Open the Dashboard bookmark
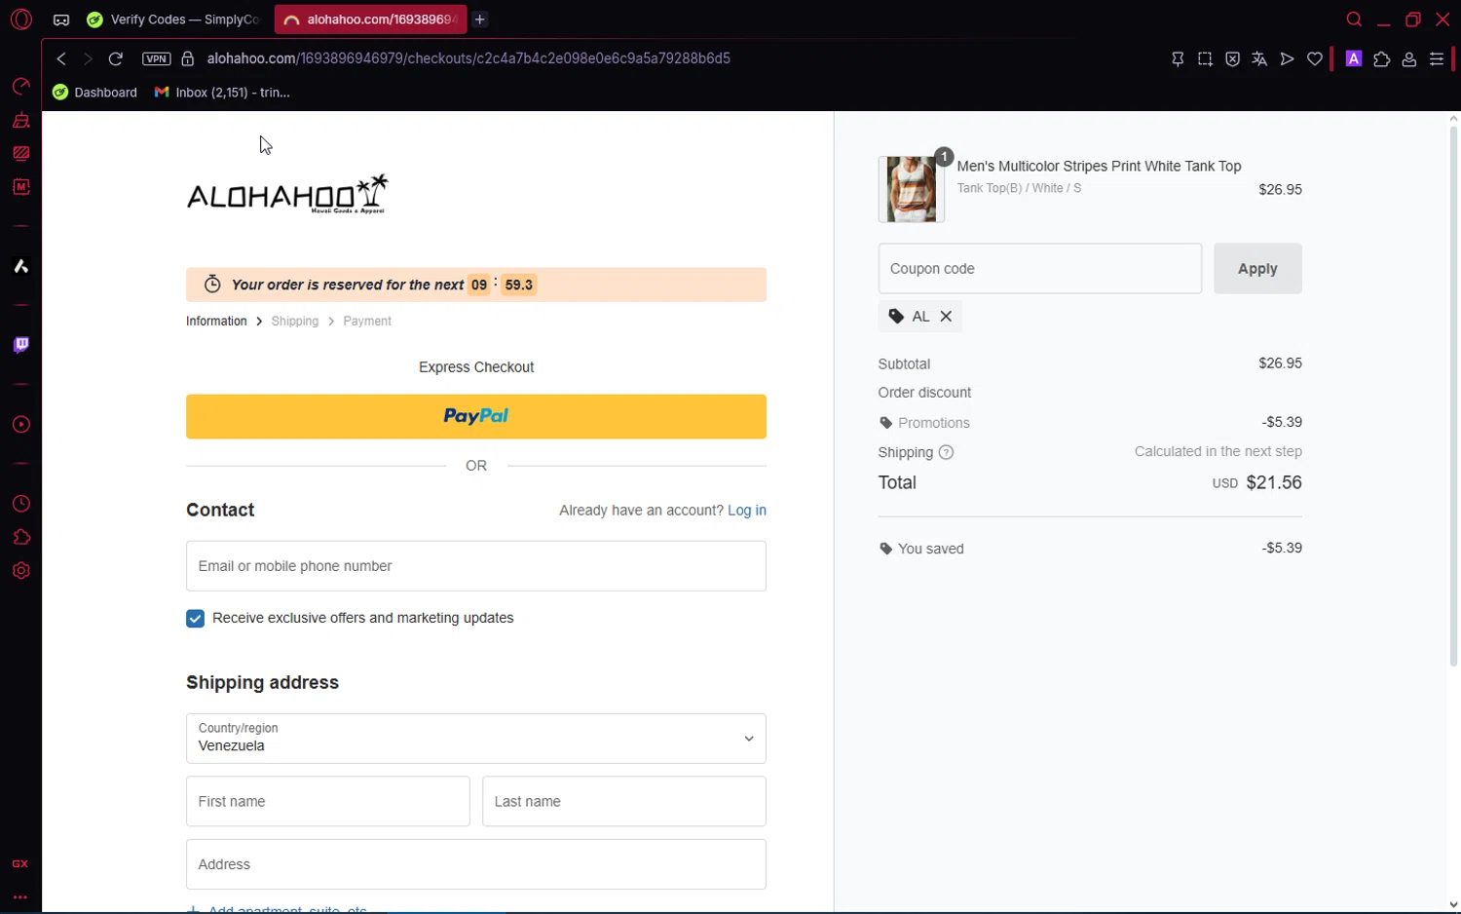Viewport: 1461px width, 914px height. pos(95,93)
